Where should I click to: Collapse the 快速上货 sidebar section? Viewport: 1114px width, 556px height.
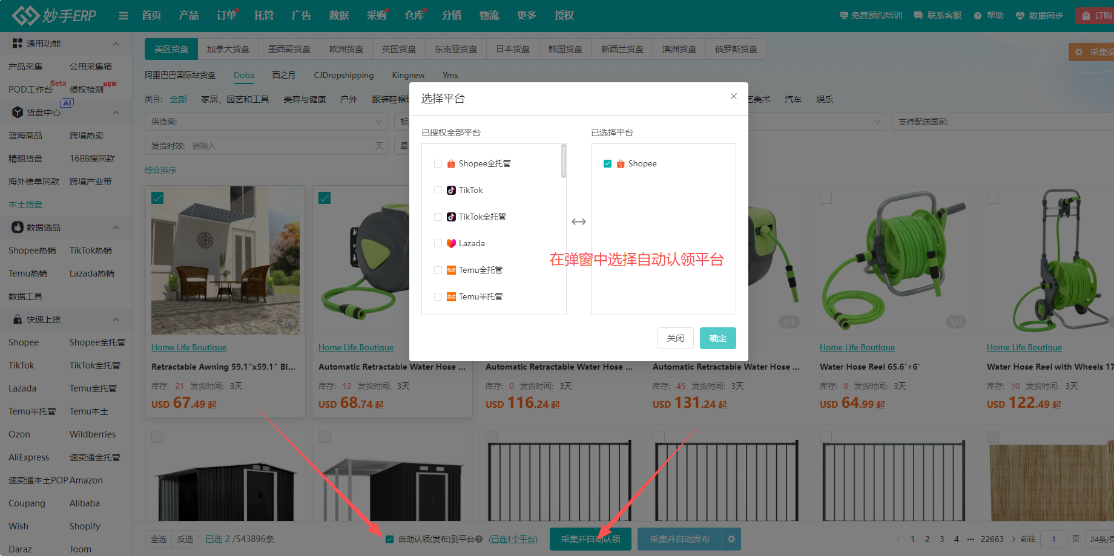[116, 319]
